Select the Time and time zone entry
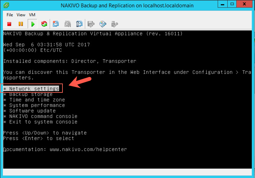Screen dimensions: 255x178 34,100
